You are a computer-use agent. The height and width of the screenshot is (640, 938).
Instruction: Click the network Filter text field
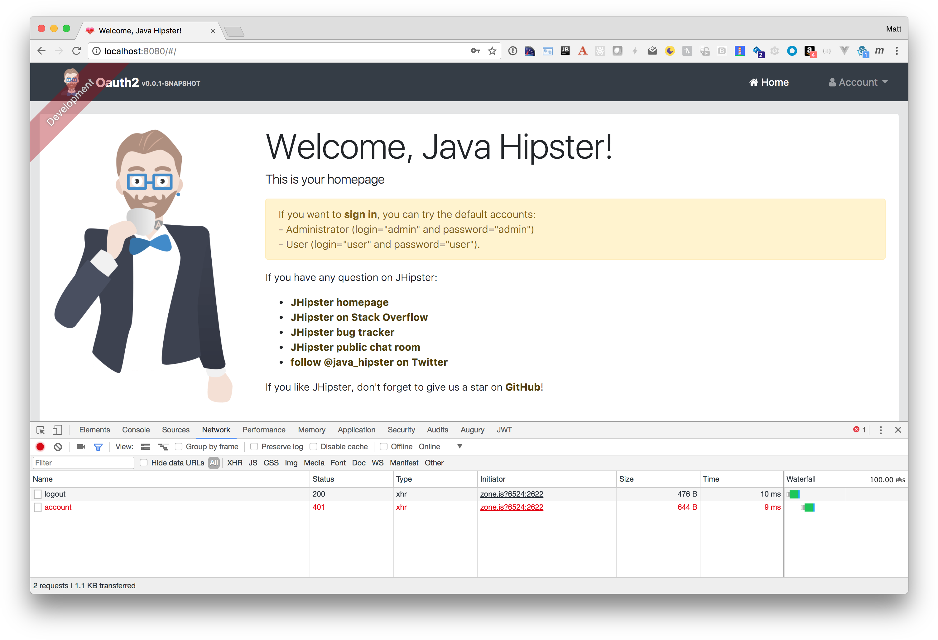83,463
